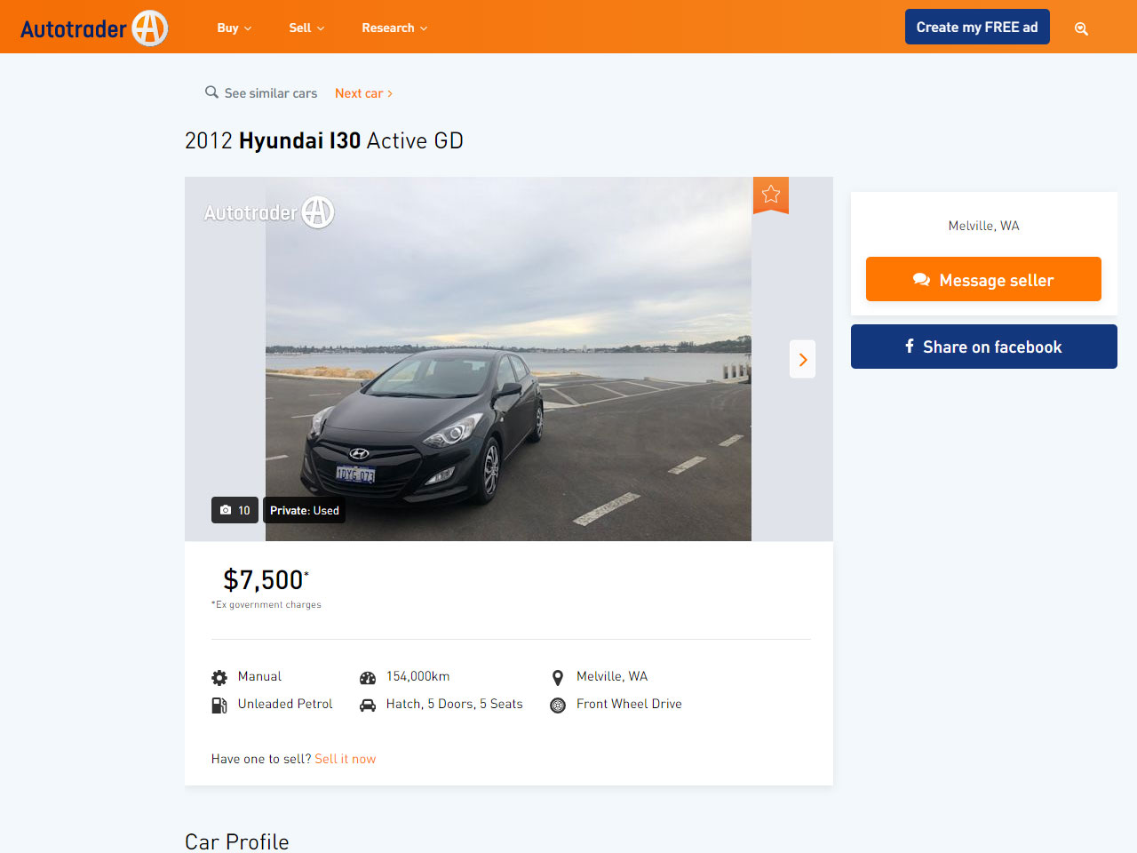Show next photo with the arrow
1137x853 pixels.
[x=802, y=360]
